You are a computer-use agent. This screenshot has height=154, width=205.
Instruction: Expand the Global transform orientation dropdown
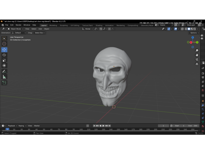coord(87,29)
